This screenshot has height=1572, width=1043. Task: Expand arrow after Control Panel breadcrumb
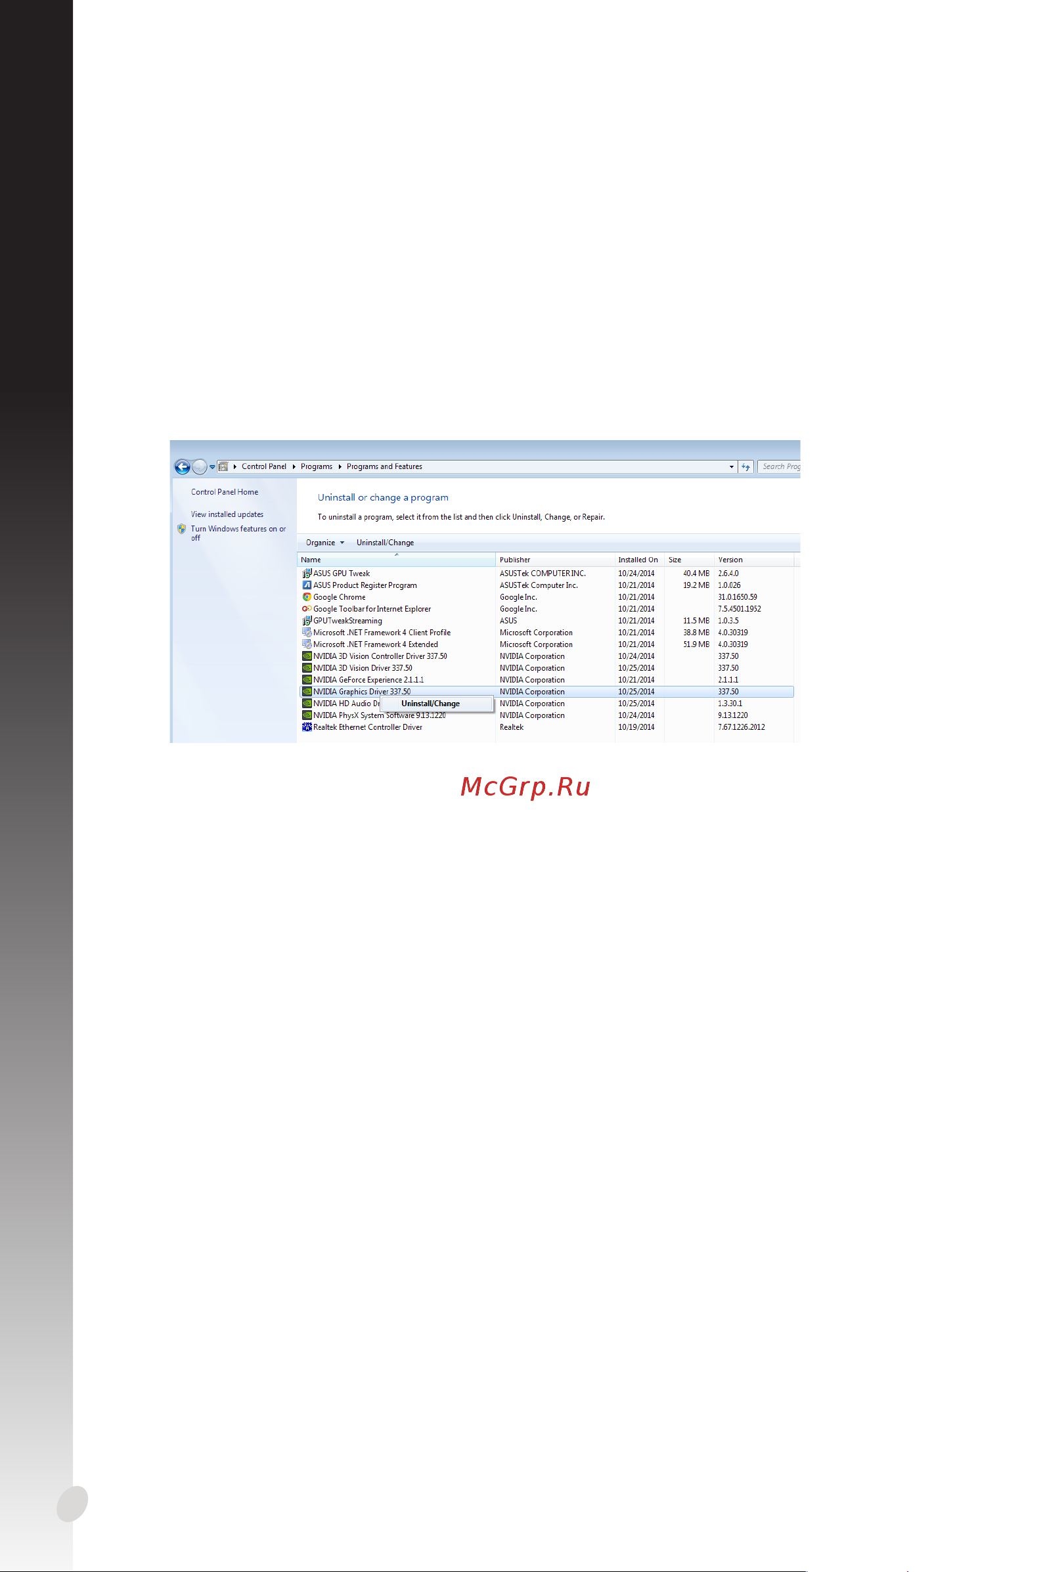point(294,466)
